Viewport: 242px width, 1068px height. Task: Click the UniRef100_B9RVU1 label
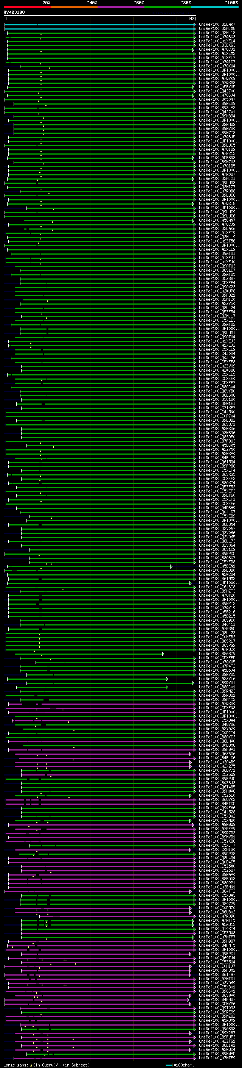217,683
